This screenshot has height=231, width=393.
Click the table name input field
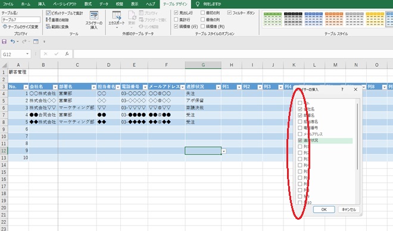click(x=21, y=20)
